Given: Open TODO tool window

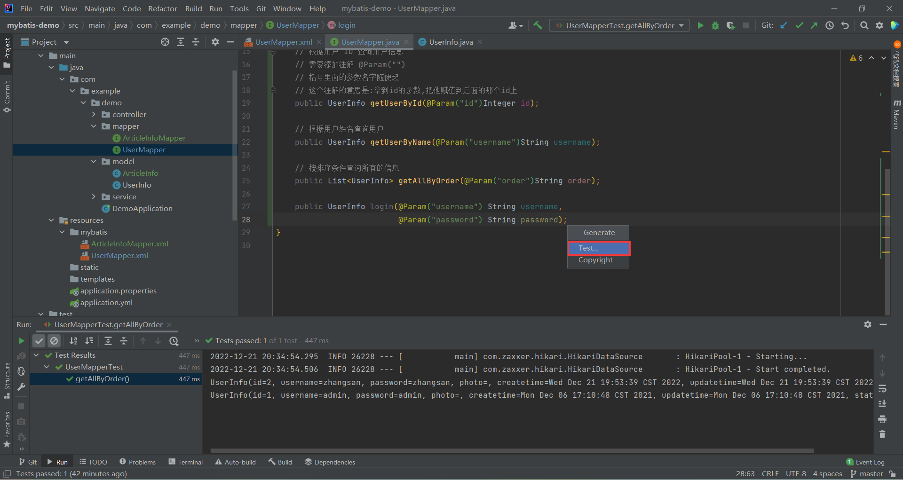Looking at the screenshot, I should [x=93, y=462].
